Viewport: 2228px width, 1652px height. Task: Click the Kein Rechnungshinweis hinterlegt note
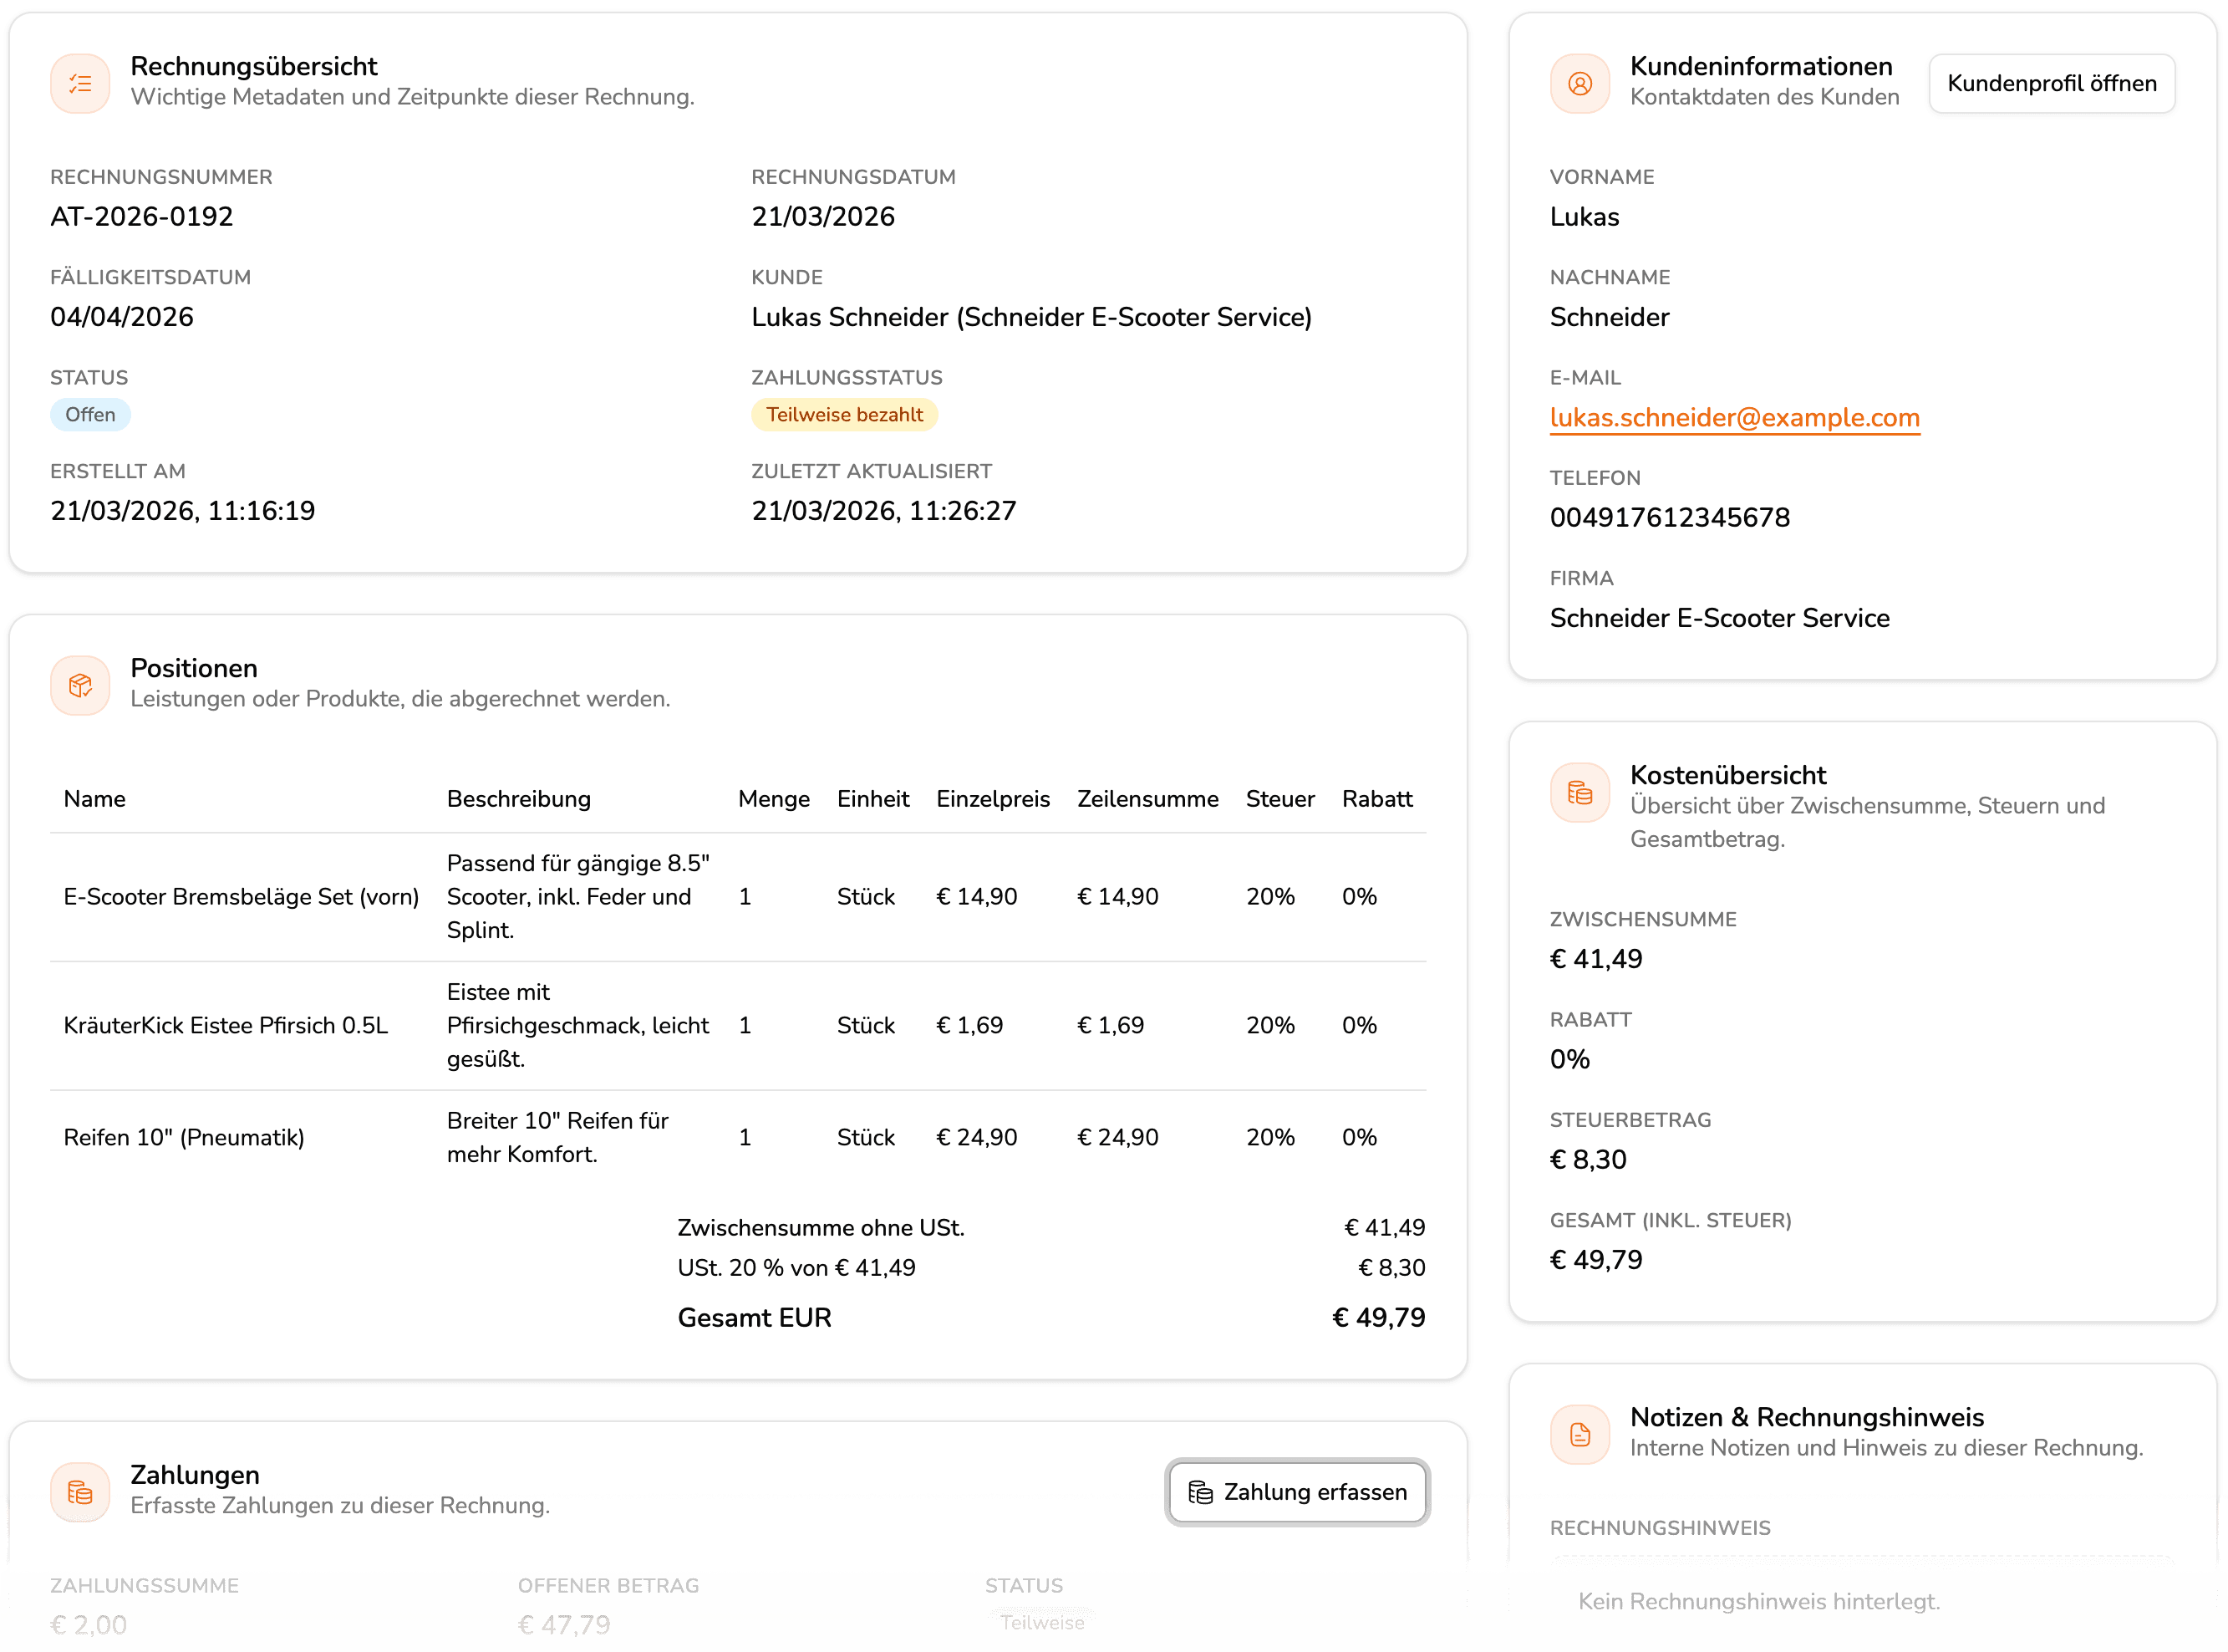click(x=1758, y=1601)
